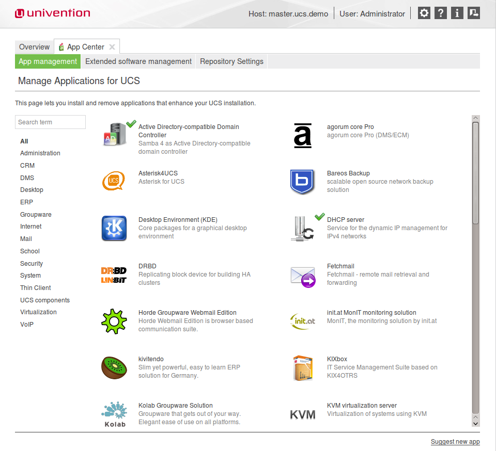The image size is (496, 451).
Task: Open KVM virtualization server title
Action: 362,405
